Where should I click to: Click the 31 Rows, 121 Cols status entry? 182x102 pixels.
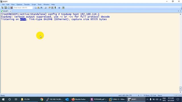tap(150, 95)
